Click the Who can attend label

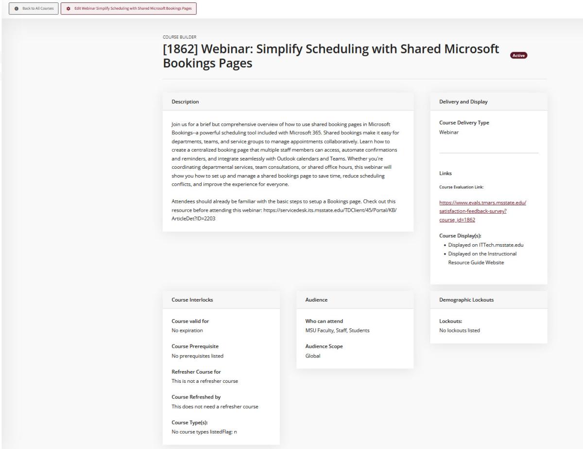coord(324,321)
